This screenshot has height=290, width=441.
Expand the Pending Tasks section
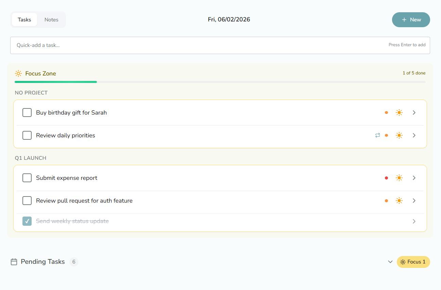coord(390,262)
